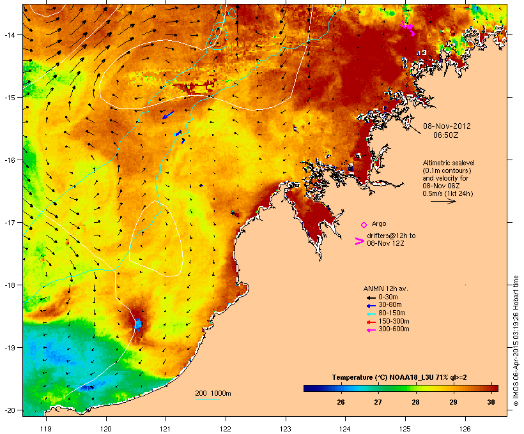
Task: Click the temperature colorbar at 26 degrees
Action: coord(341,388)
